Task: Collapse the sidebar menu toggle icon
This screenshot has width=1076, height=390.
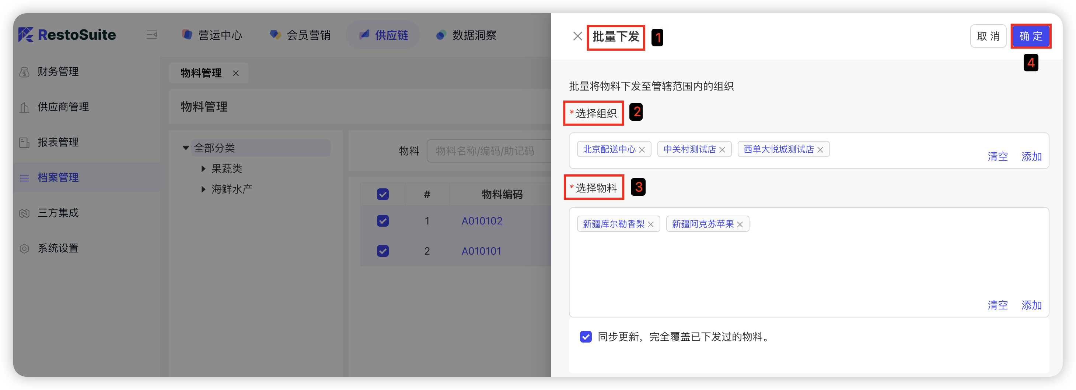Action: [x=151, y=35]
